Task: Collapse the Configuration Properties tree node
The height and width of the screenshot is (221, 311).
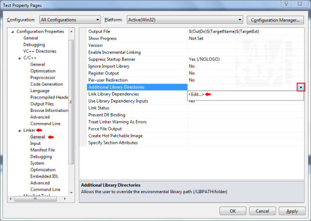Action: [x=13, y=32]
